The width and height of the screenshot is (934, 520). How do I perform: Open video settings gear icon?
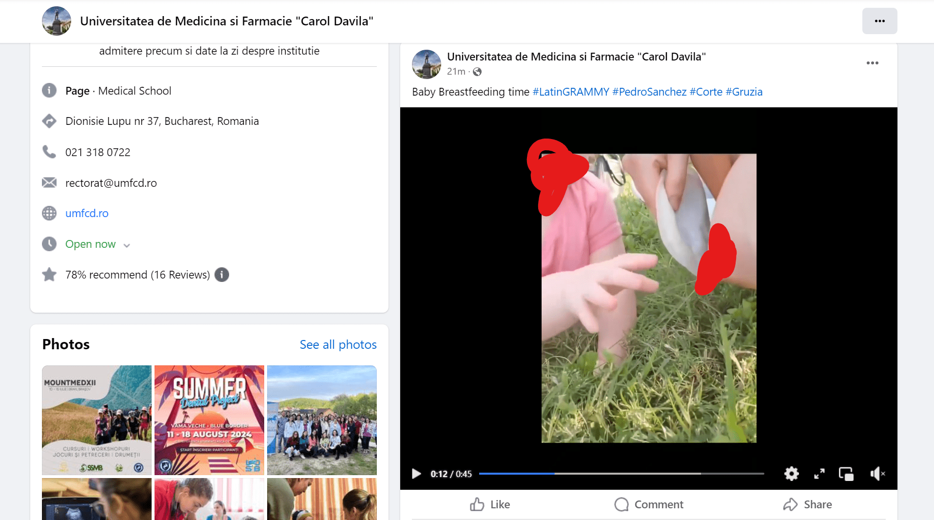791,474
